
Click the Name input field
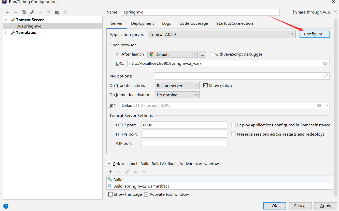click(201, 12)
